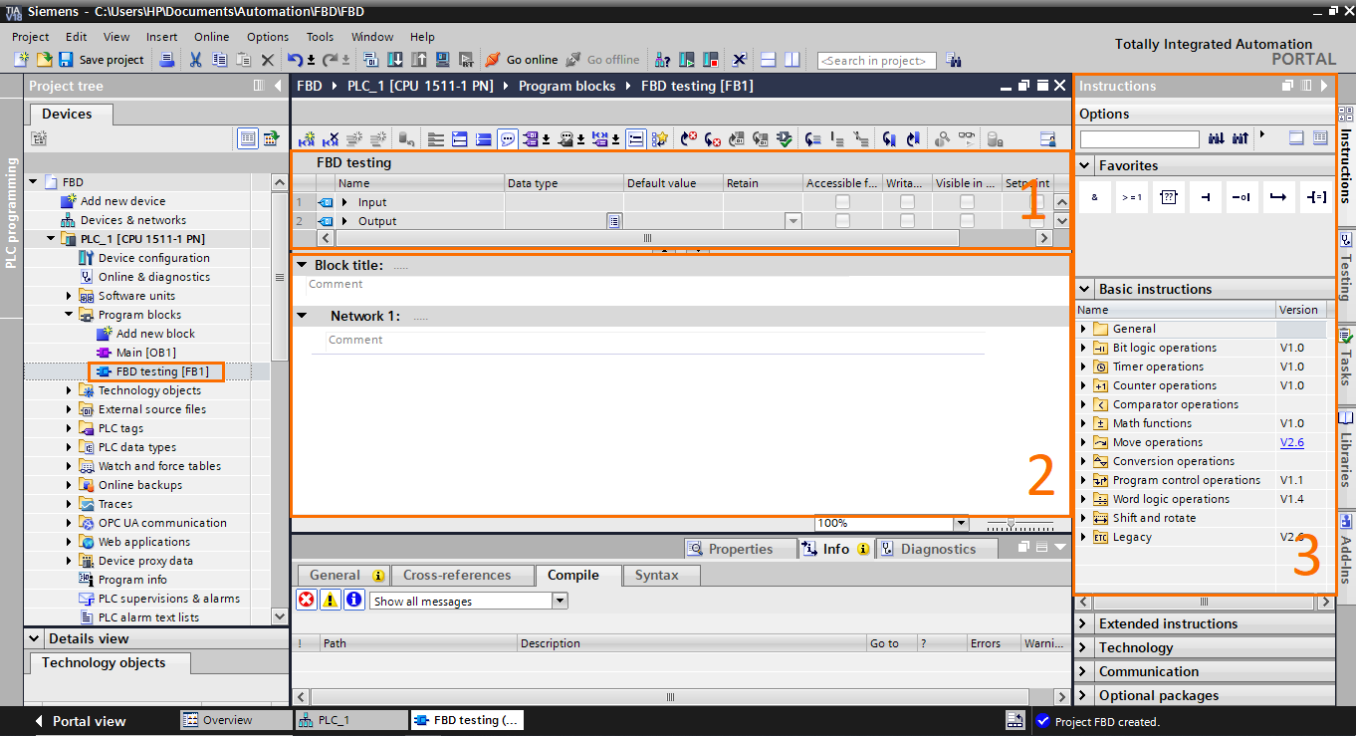
Task: Collapse Network 1 with its triangle
Action: tap(302, 316)
